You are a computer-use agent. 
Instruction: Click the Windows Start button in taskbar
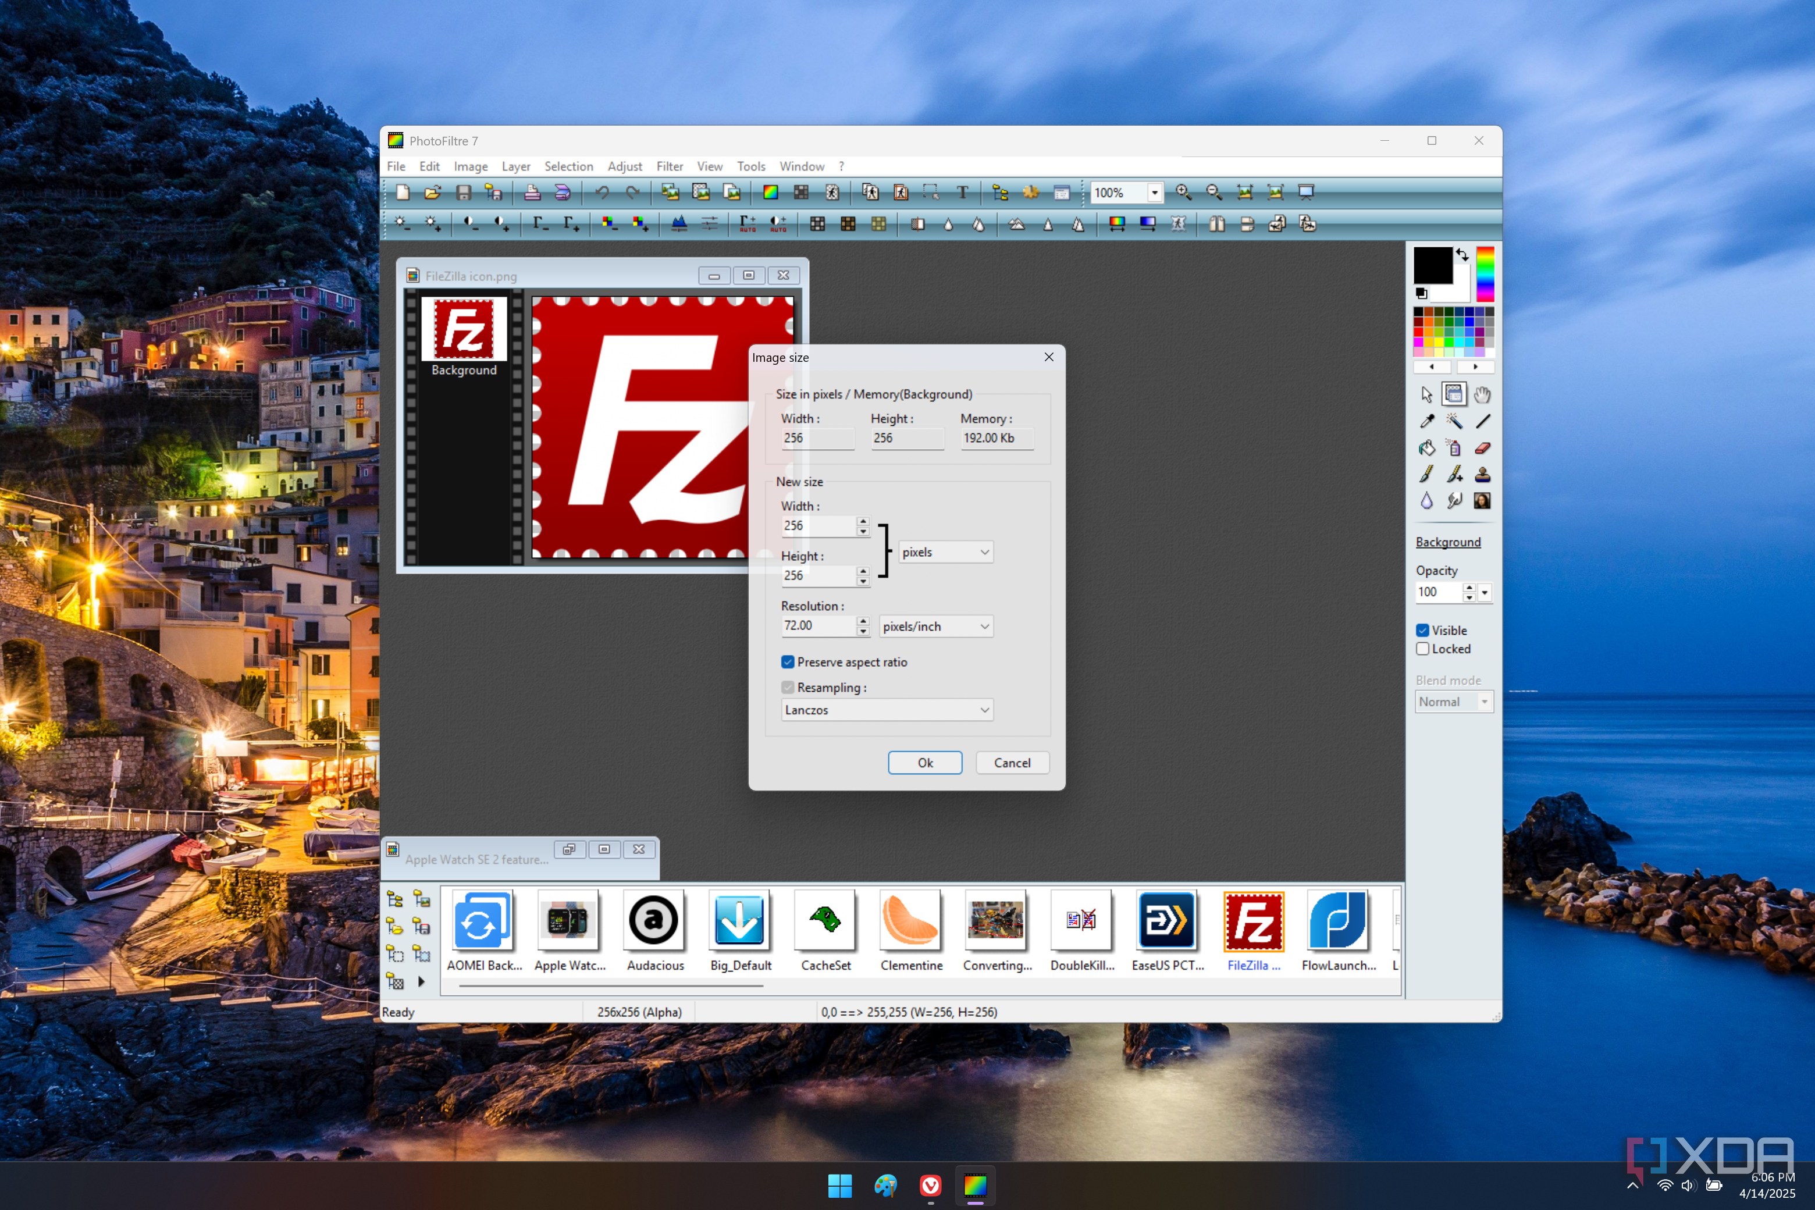tap(839, 1186)
